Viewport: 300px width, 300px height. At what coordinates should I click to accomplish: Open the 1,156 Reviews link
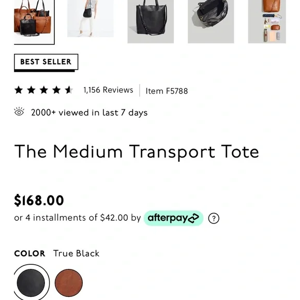[108, 90]
